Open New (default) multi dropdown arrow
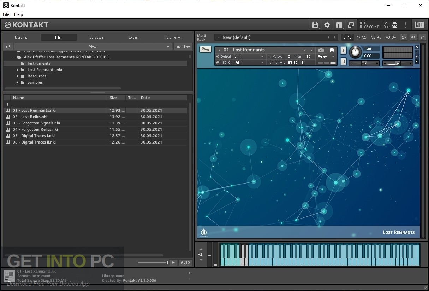Screen dimensions: 429x291 (218, 37)
